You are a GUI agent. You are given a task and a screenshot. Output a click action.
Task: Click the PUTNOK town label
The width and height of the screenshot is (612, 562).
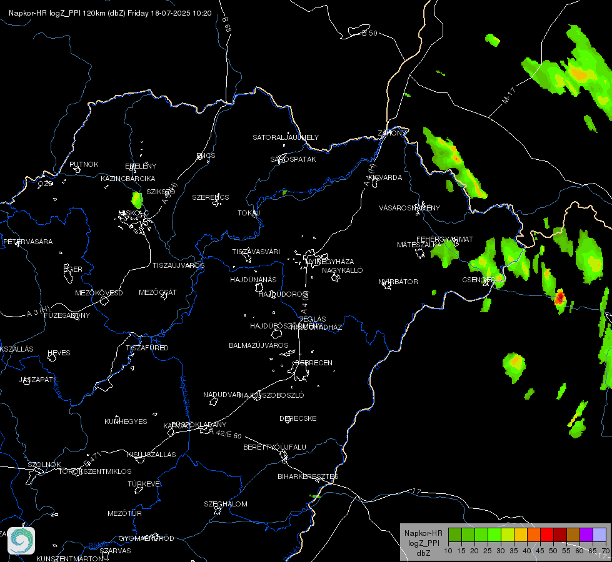(x=84, y=164)
